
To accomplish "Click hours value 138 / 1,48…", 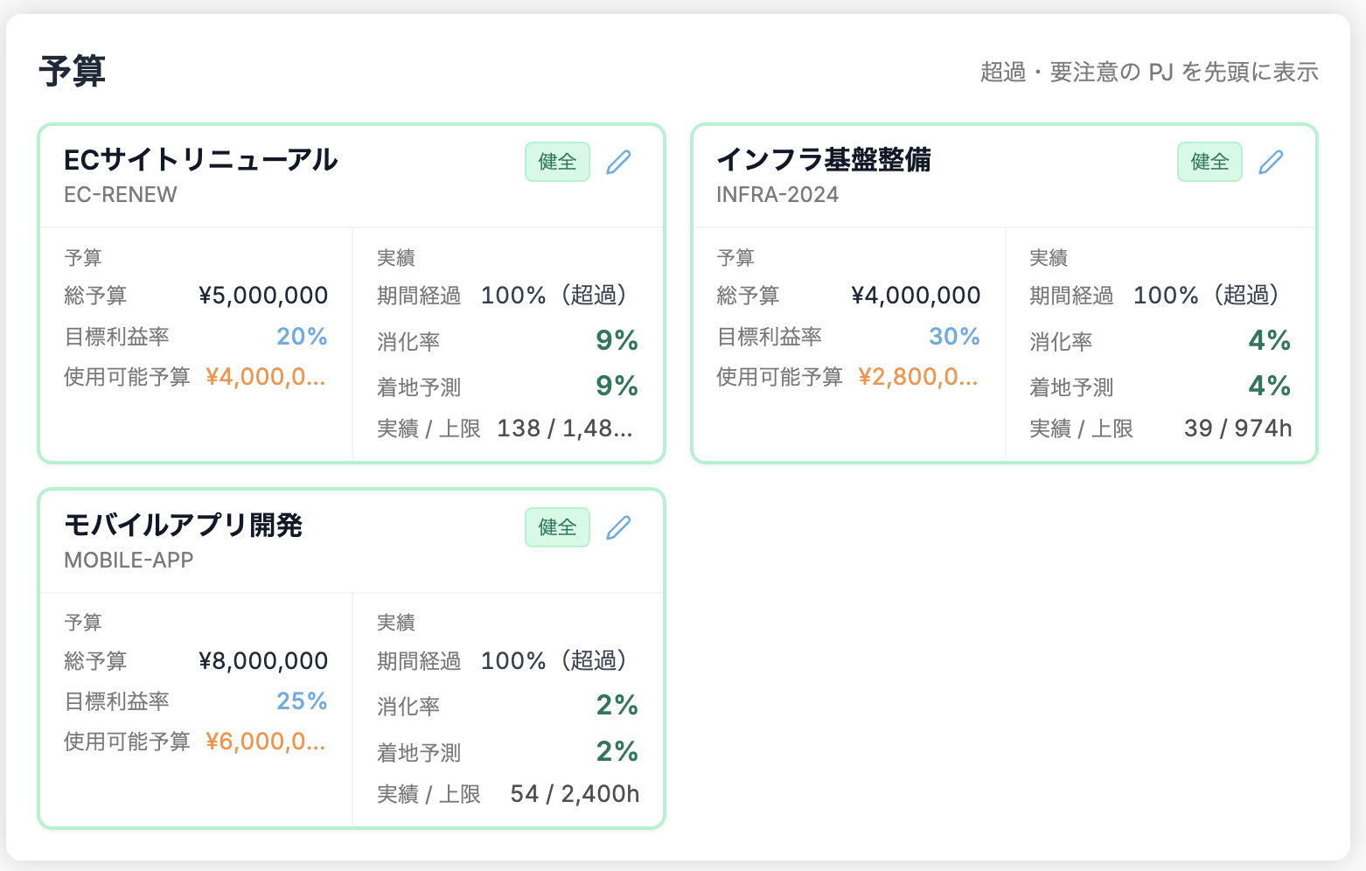I will pos(565,429).
